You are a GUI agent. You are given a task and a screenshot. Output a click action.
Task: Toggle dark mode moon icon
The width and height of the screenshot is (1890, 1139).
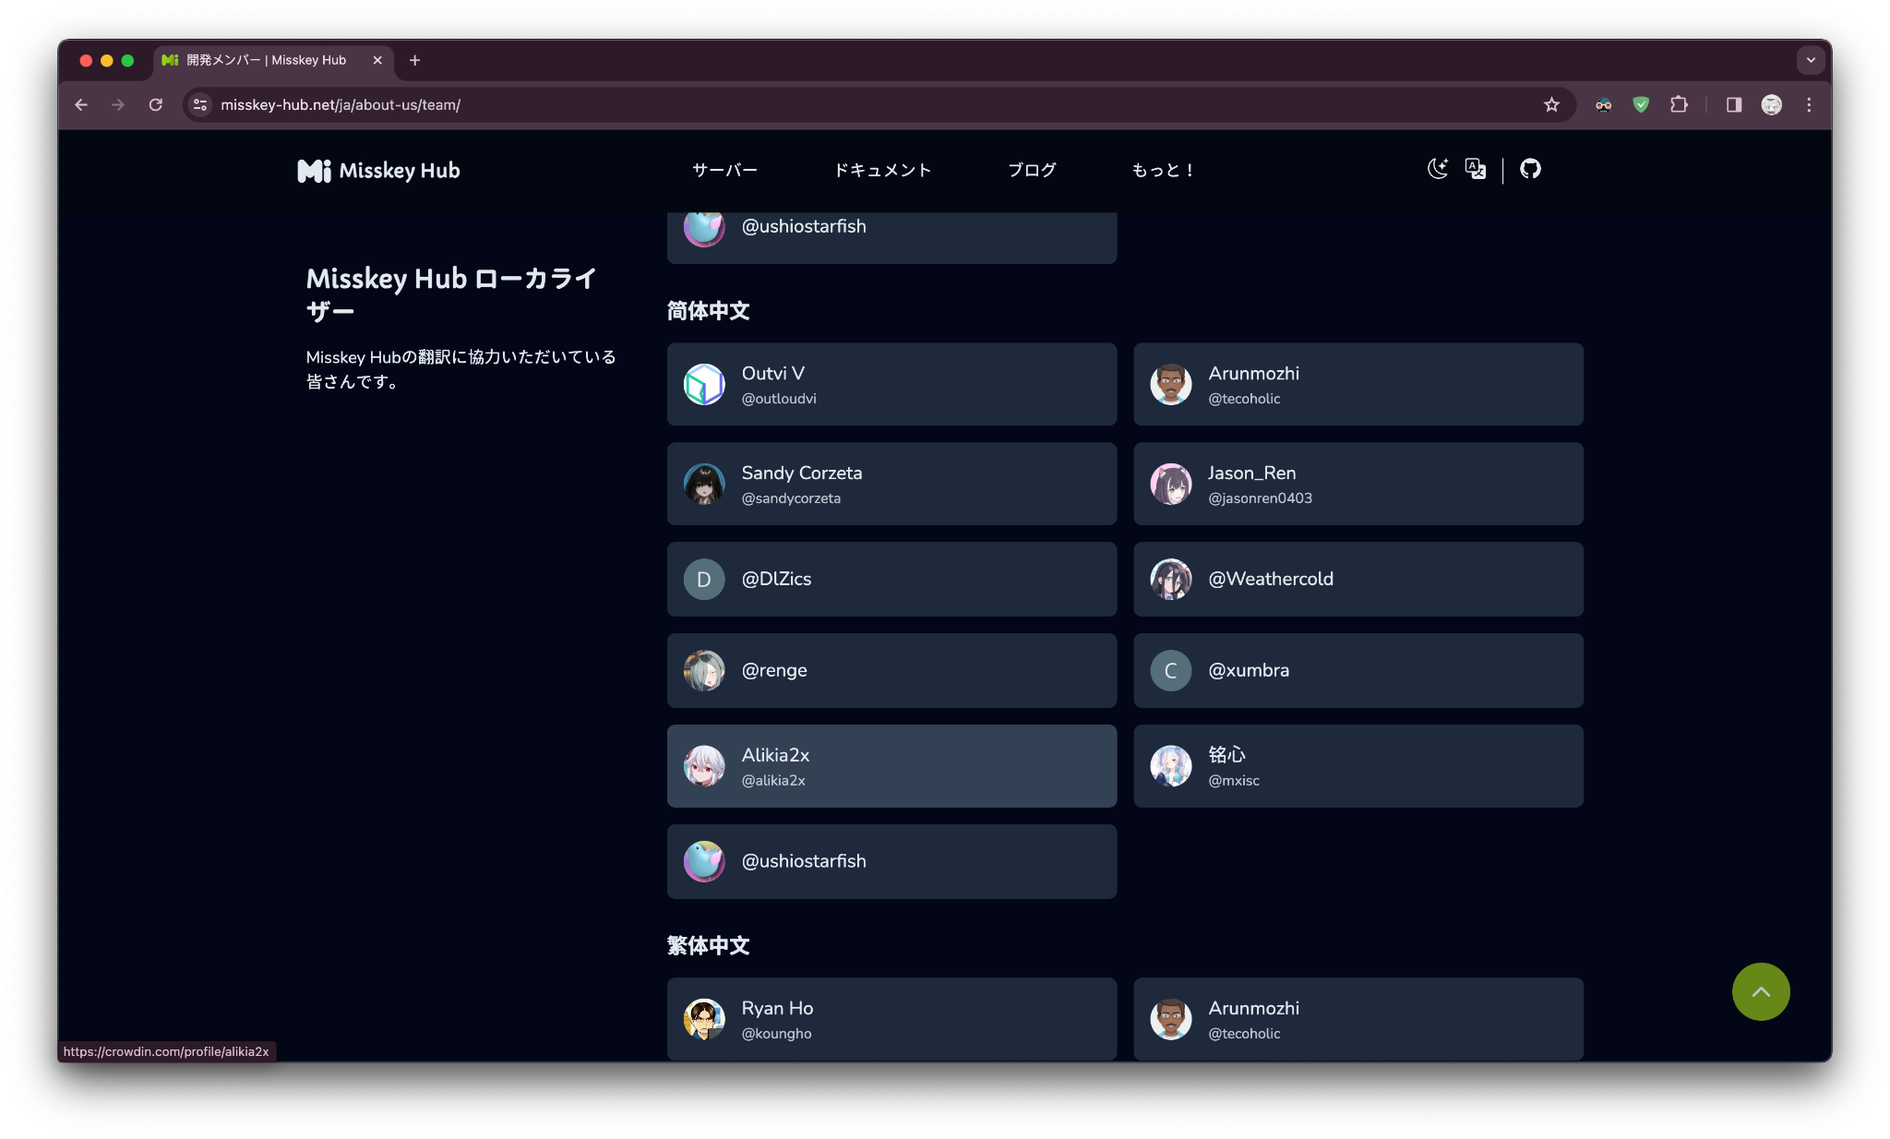(x=1437, y=169)
